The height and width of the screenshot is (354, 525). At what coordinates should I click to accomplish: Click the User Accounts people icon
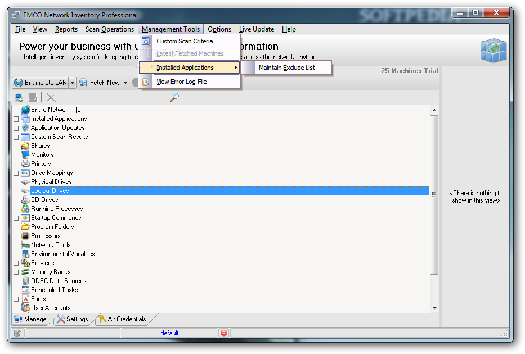point(25,308)
